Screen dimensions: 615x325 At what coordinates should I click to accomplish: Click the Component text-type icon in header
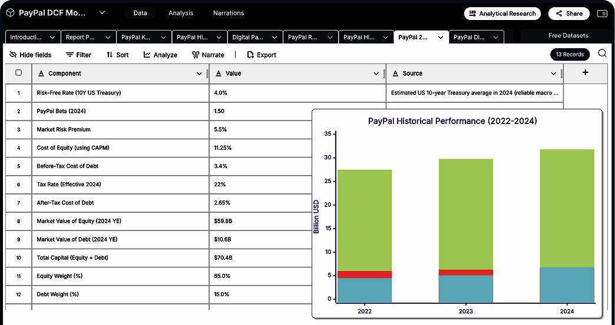coord(41,73)
